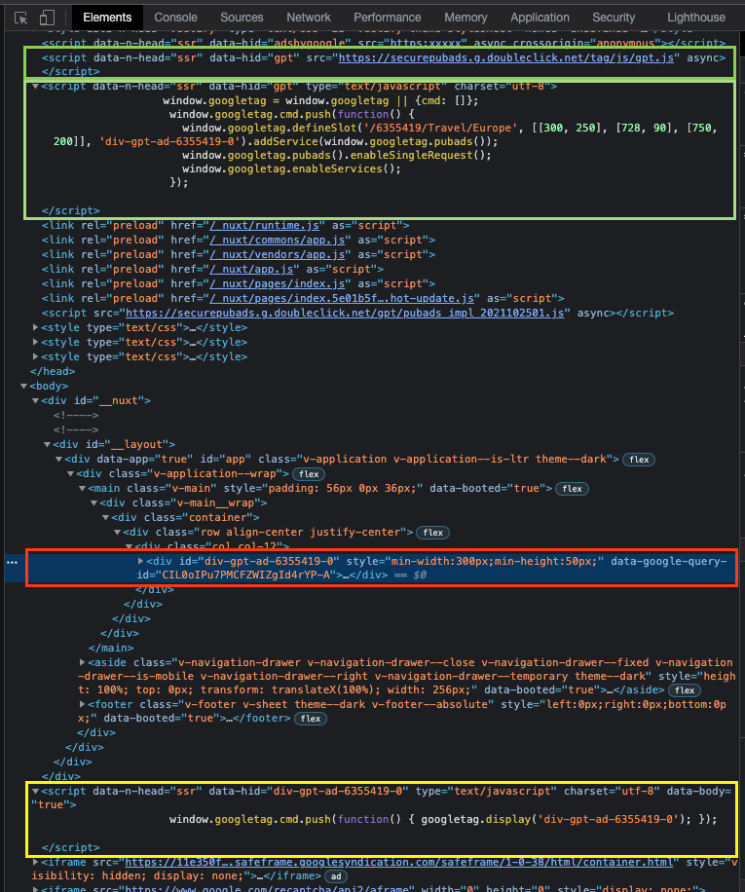The width and height of the screenshot is (745, 892).
Task: Open the safeframe container.html iframe link
Action: click(x=398, y=863)
